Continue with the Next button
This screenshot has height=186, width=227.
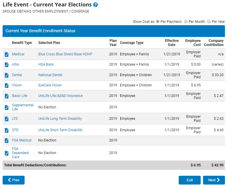click(x=214, y=180)
